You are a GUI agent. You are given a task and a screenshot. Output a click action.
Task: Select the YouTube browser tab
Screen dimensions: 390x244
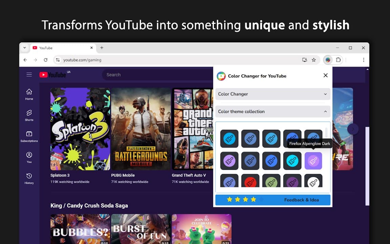coord(63,48)
